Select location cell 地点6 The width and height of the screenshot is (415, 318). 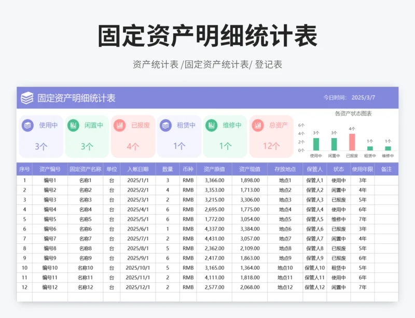285,229
